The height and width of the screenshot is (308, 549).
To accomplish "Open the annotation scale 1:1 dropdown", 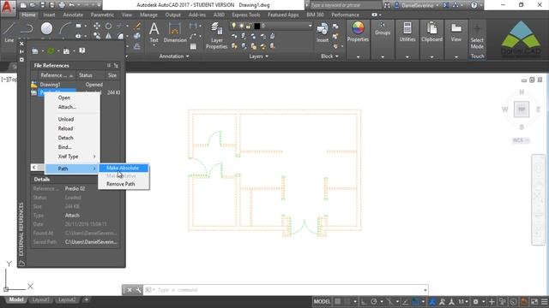I will [463, 301].
